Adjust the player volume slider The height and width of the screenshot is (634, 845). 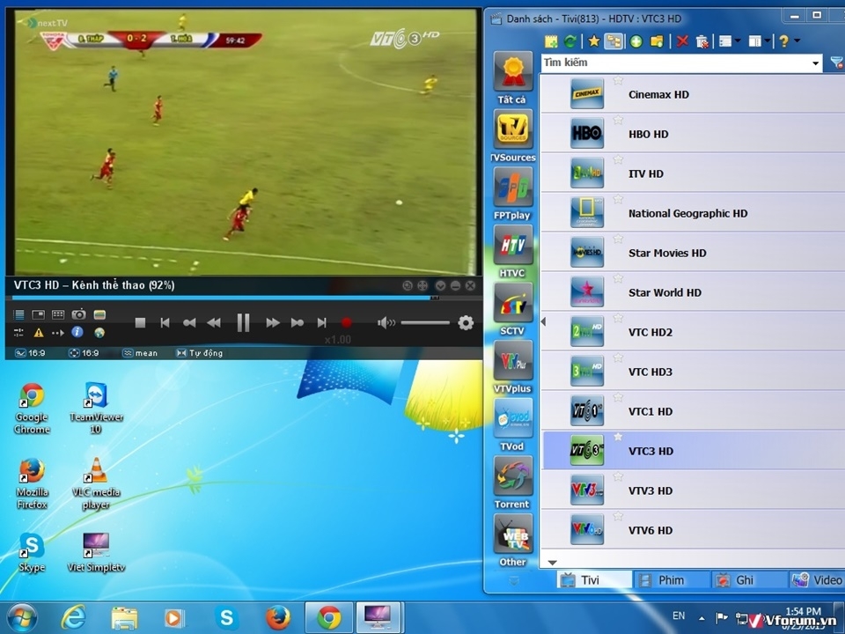425,323
